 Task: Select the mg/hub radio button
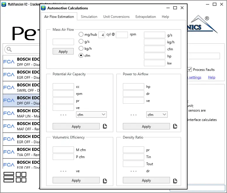coord(81,35)
